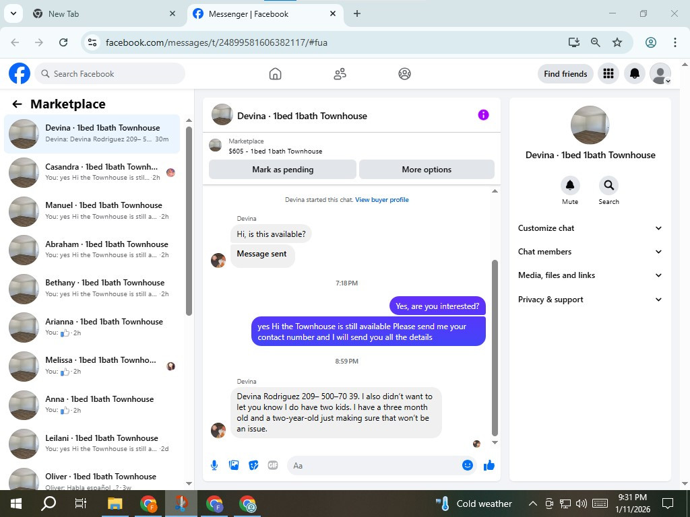Open the install app icon in address bar

coord(574,42)
